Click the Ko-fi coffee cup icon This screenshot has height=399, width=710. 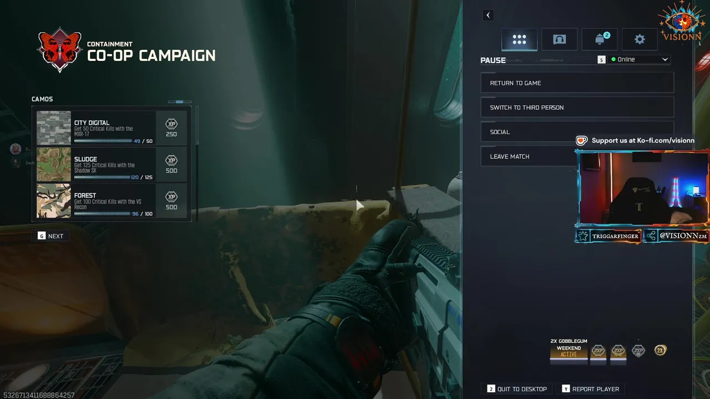581,141
